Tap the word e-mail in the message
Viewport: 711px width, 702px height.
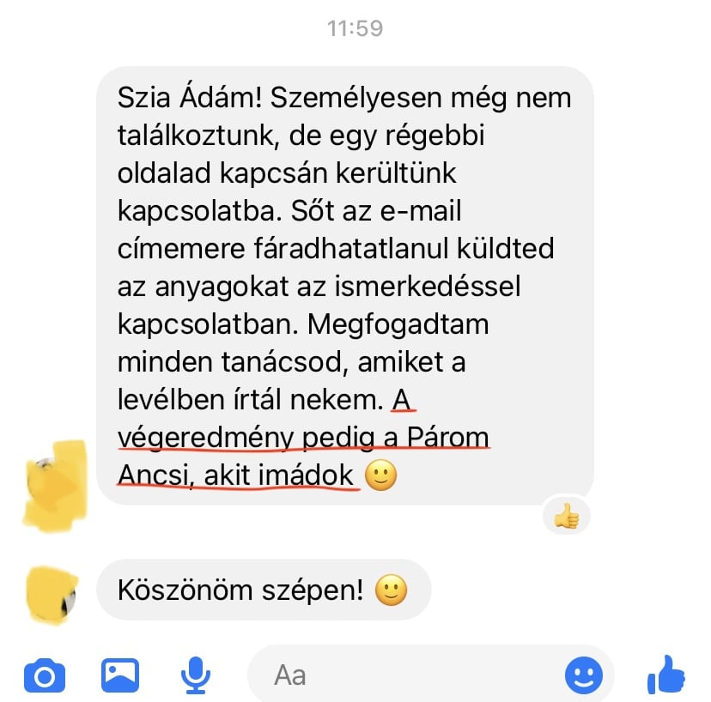tap(421, 211)
